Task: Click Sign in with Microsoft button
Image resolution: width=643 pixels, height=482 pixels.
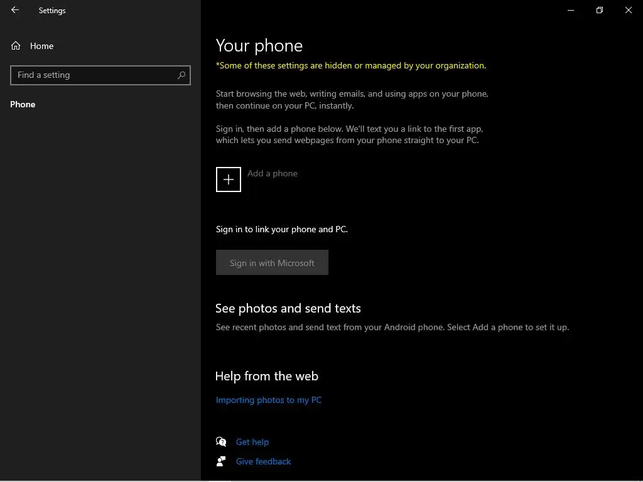Action: click(272, 262)
